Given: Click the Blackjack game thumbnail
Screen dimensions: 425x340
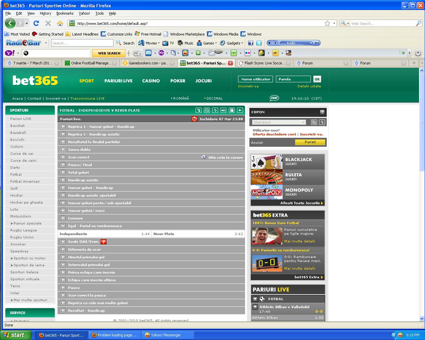Looking at the screenshot, I should pyautogui.click(x=267, y=162).
